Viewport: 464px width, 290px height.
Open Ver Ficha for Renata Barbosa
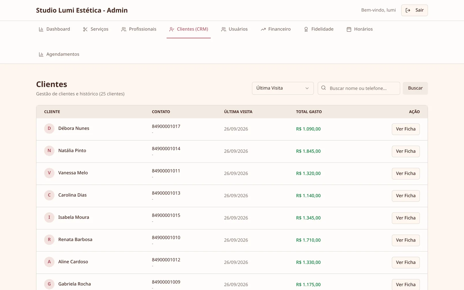(x=406, y=240)
